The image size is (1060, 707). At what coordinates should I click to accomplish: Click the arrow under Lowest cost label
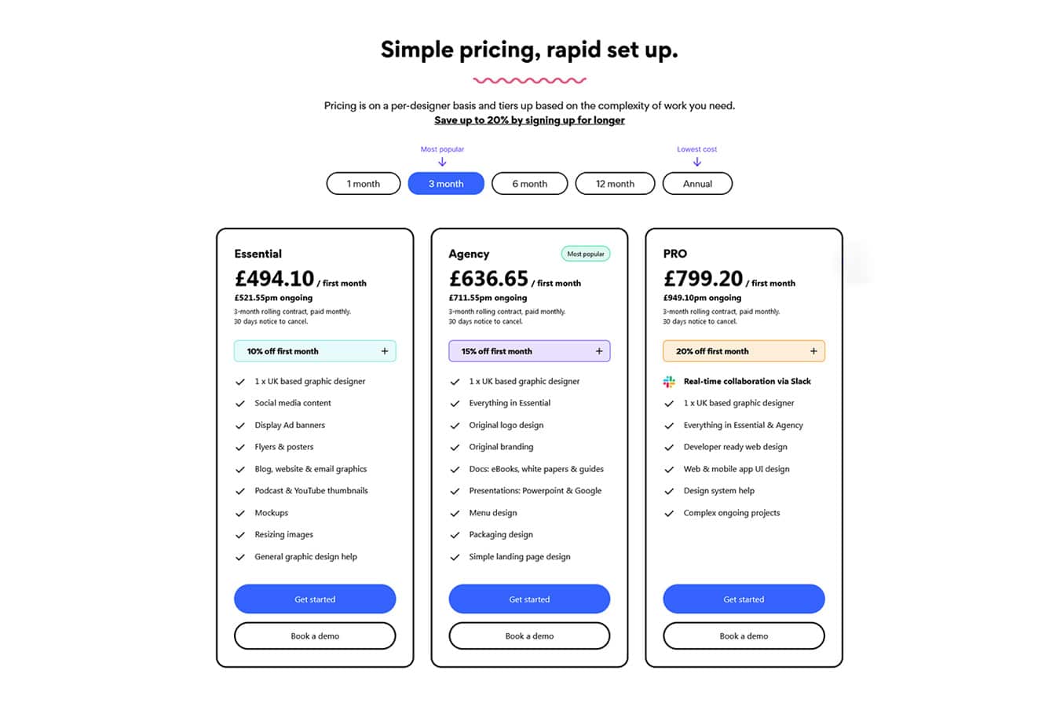[x=697, y=162]
